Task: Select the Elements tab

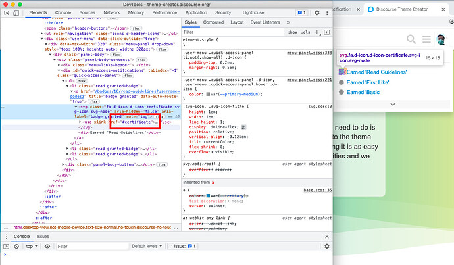Action: click(x=38, y=12)
